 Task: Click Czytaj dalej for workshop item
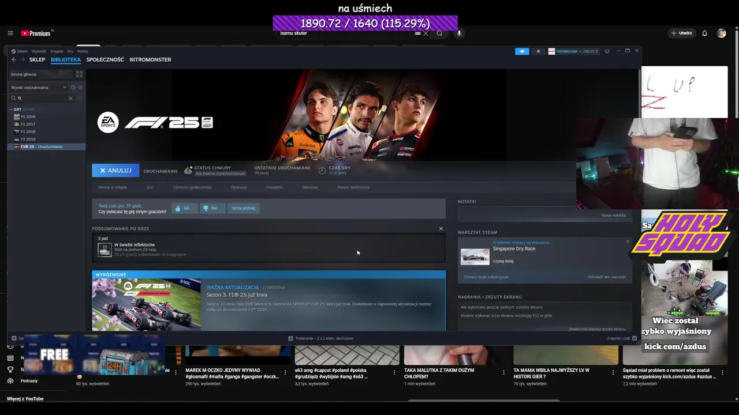point(503,261)
